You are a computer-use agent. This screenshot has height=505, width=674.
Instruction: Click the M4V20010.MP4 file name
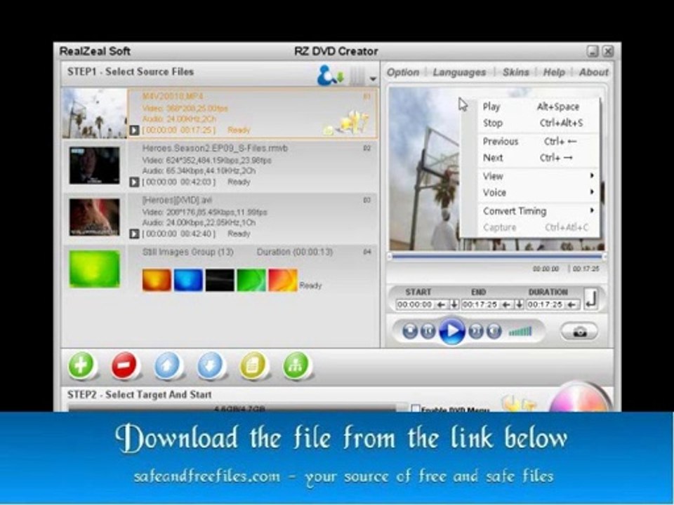tap(173, 96)
